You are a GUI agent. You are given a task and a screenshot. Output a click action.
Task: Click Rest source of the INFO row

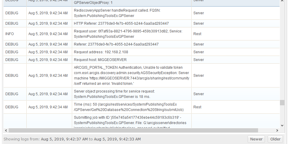coord(197,34)
